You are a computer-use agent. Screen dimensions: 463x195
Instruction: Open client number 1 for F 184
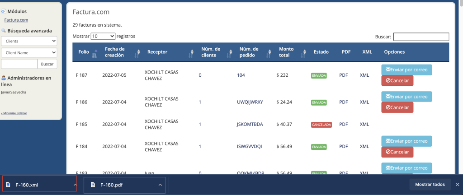click(x=200, y=146)
